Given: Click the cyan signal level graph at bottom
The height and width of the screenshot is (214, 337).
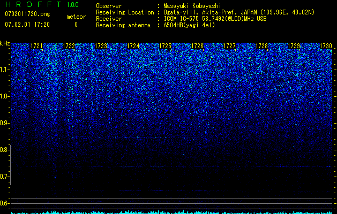Looking at the screenshot, I should tap(171, 212).
